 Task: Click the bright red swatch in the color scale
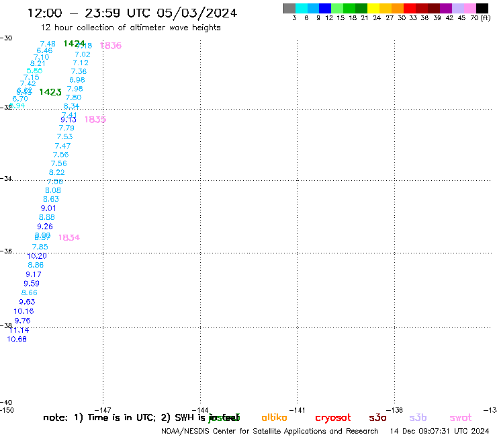tap(410, 8)
